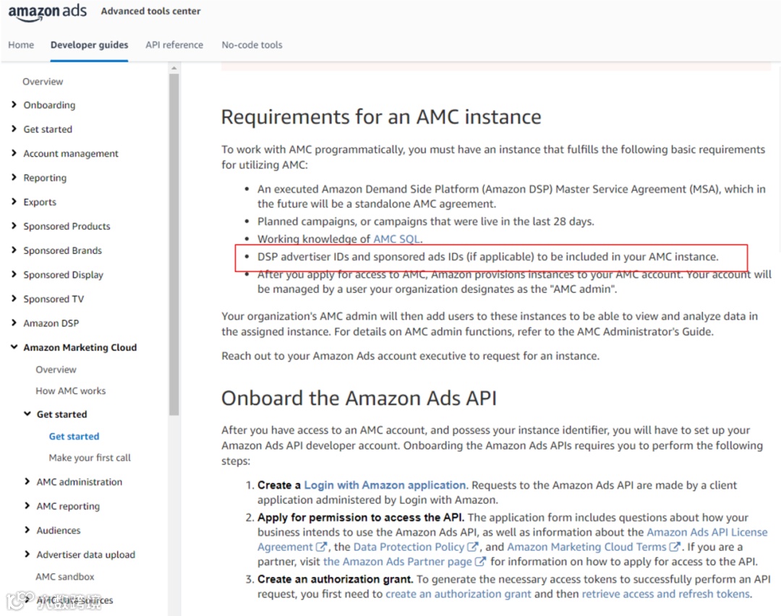Image resolution: width=781 pixels, height=616 pixels.
Task: Switch to API reference tab
Action: click(x=174, y=45)
